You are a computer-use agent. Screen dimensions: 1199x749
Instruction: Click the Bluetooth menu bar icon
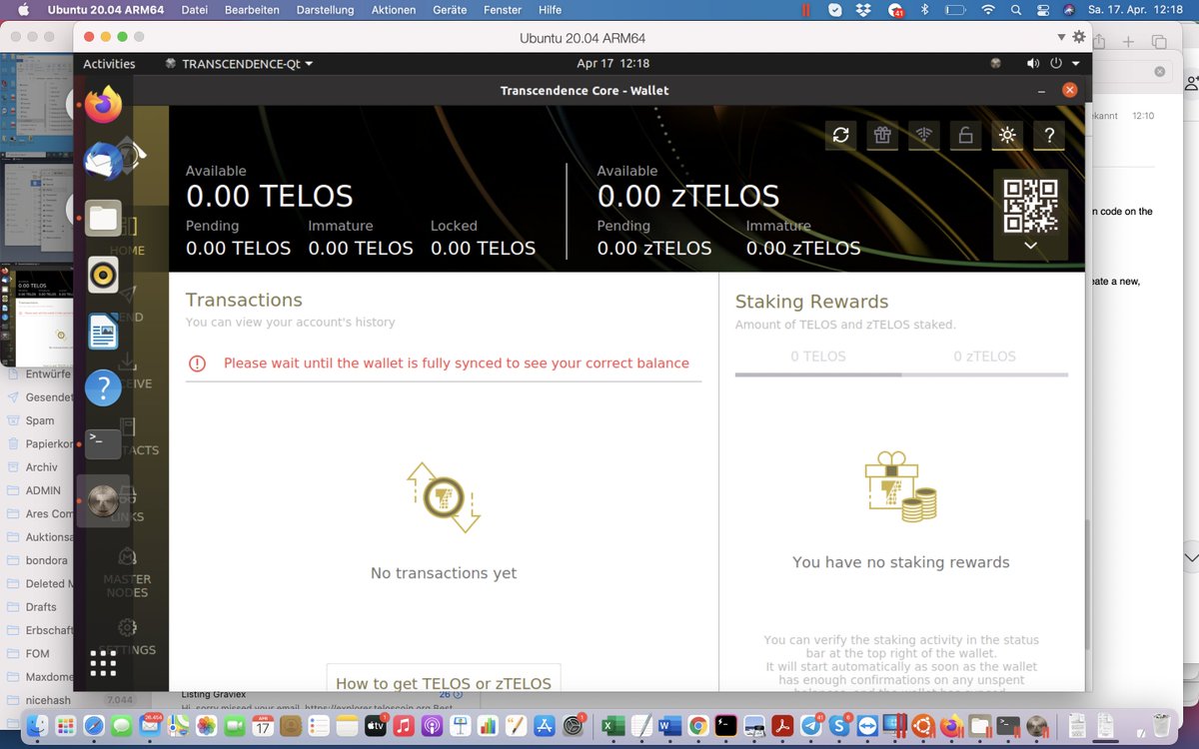tap(924, 10)
